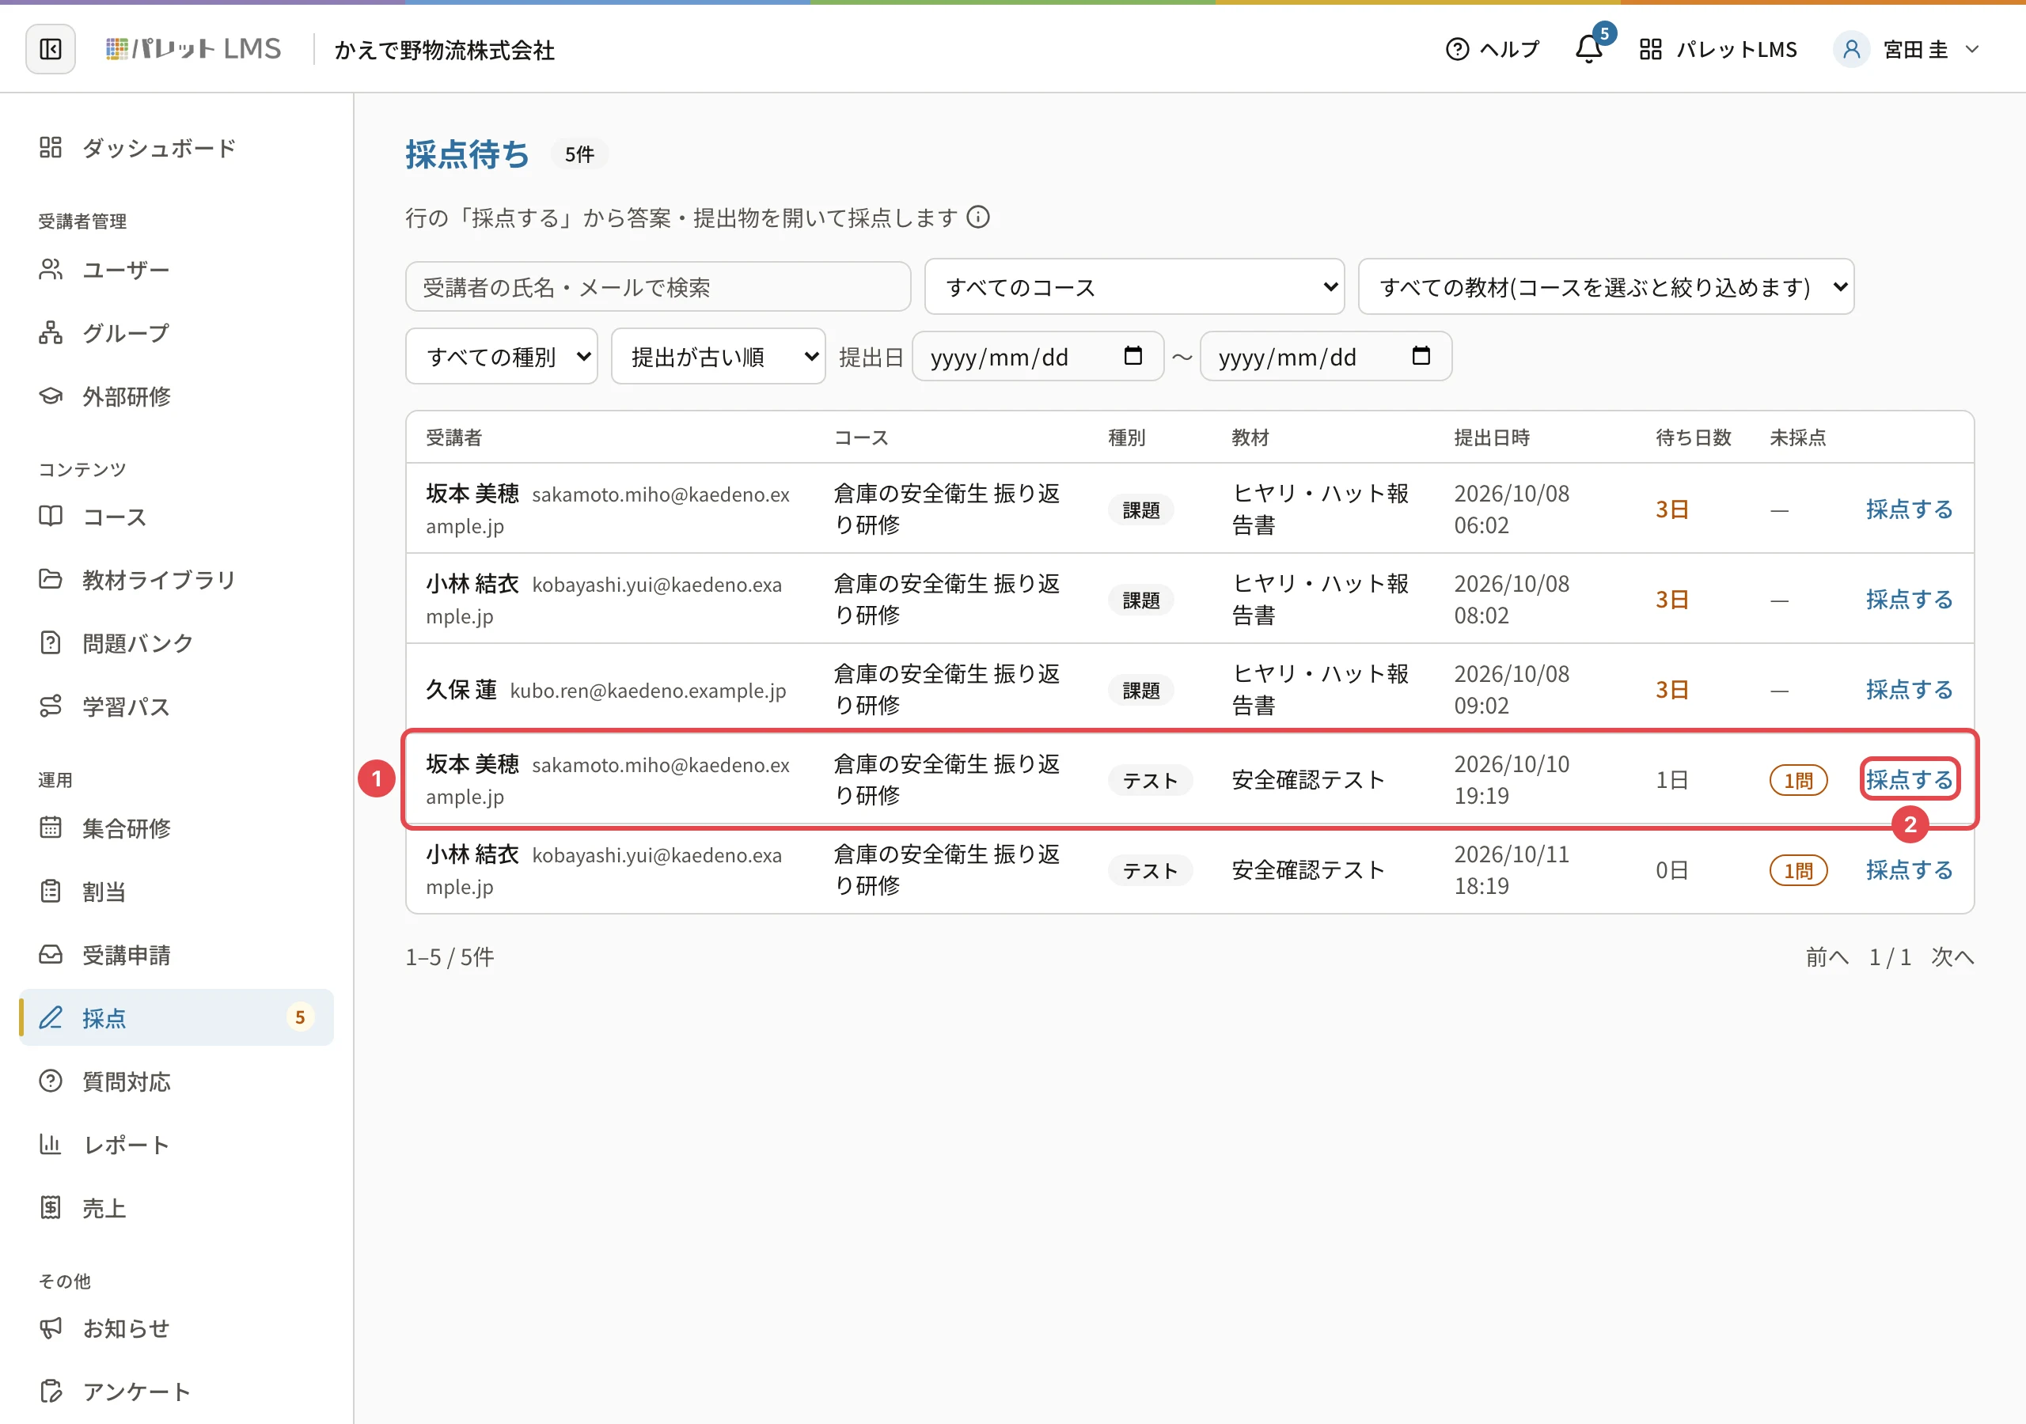Click the start 提出日 date input

(1038, 357)
